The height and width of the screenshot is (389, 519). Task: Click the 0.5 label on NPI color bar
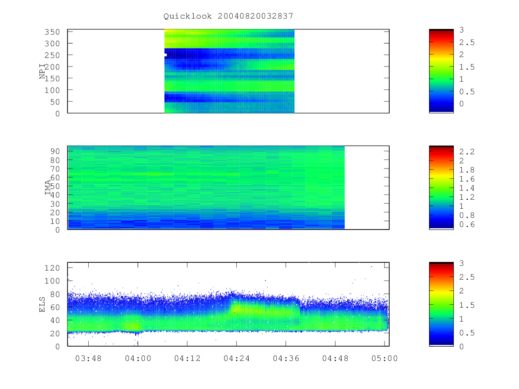[x=467, y=92]
